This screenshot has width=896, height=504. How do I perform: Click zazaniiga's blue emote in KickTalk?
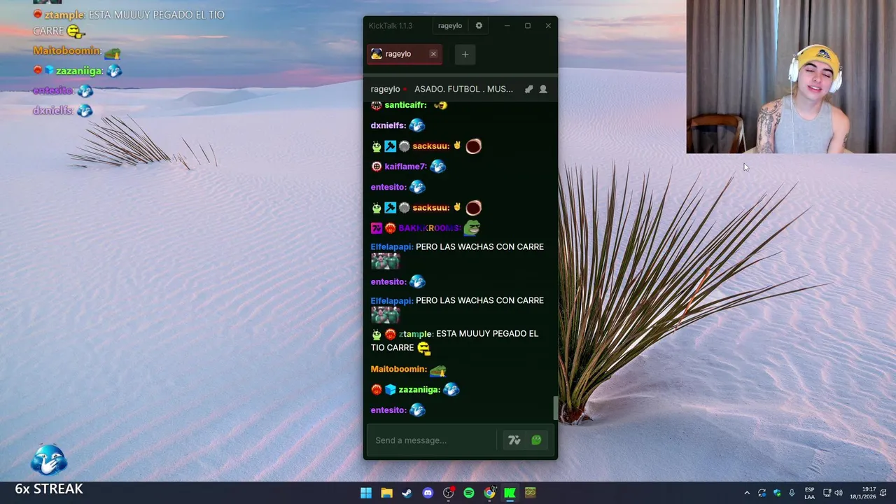click(x=451, y=389)
